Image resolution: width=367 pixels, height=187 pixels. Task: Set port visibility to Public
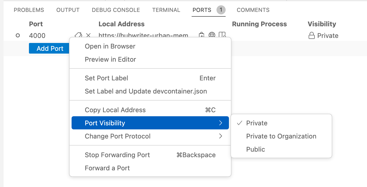pos(255,149)
